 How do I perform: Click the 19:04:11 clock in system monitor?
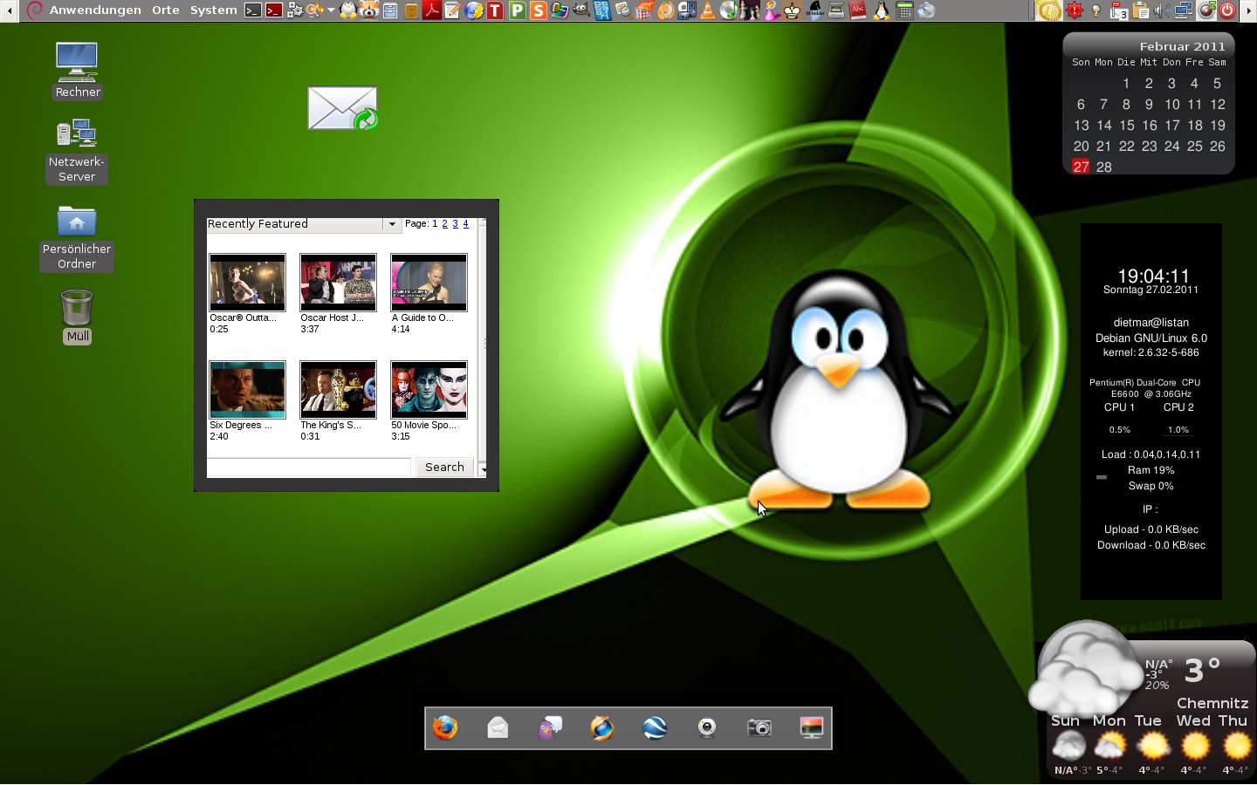click(1153, 276)
